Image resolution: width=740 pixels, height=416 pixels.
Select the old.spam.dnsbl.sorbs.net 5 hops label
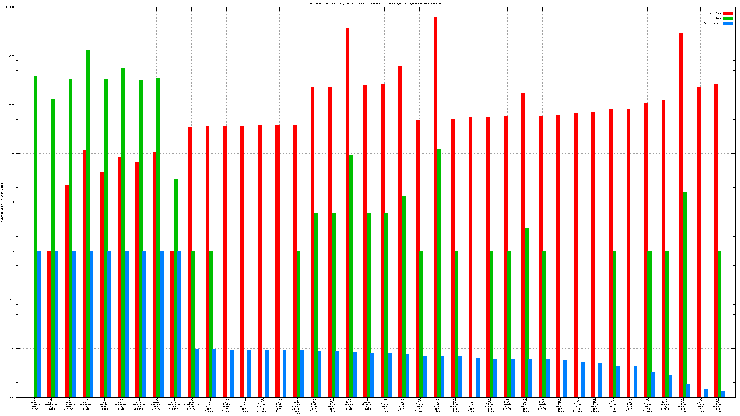(x=296, y=406)
